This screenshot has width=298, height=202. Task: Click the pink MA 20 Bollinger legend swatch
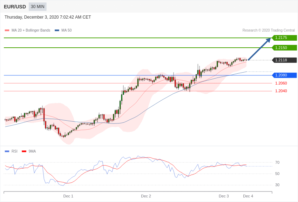(7, 31)
